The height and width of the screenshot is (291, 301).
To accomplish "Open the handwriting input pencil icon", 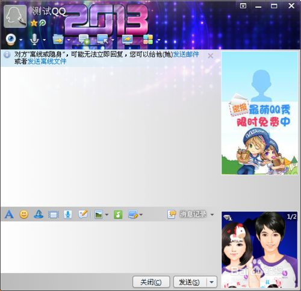I will tap(83, 214).
